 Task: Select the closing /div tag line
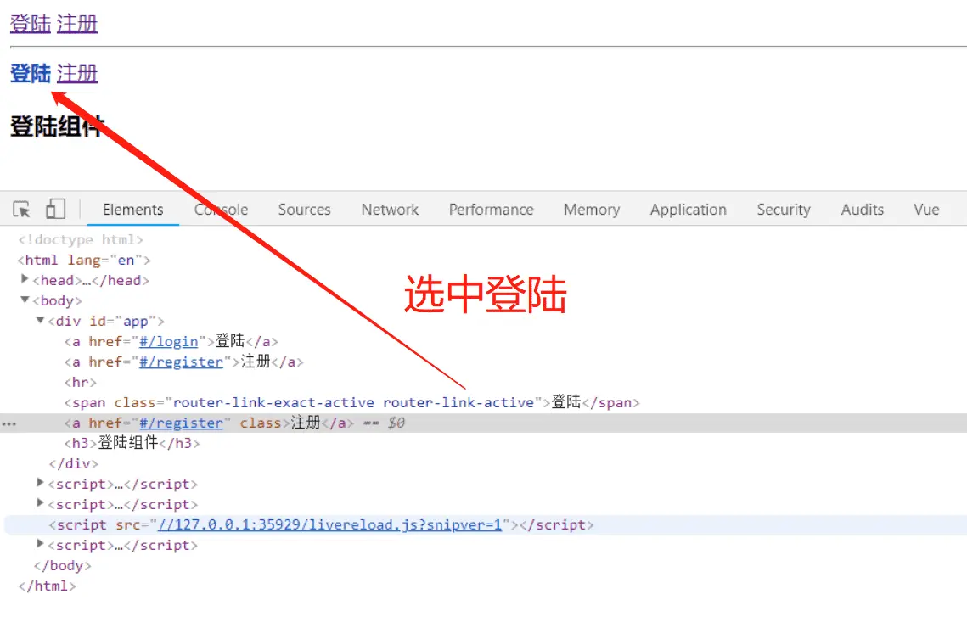point(73,463)
